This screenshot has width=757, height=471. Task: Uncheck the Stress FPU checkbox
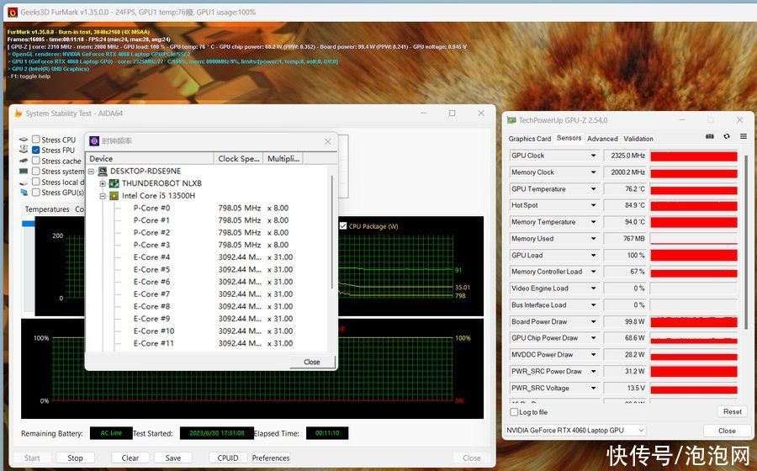point(35,150)
